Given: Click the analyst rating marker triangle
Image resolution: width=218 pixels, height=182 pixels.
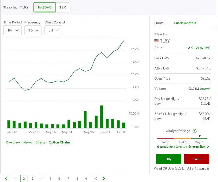Looking at the screenshot, I should (199, 136).
